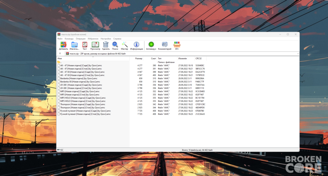Select the parent folder '..' icon
Viewport: 328px width, 176px height.
pos(59,62)
